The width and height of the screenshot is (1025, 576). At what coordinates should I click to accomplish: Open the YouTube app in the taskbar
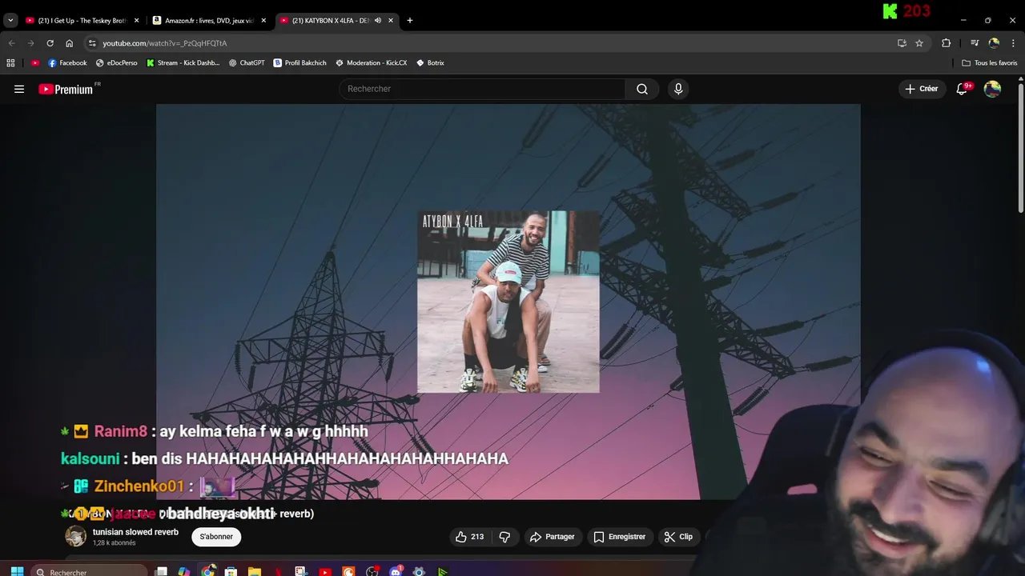(325, 571)
